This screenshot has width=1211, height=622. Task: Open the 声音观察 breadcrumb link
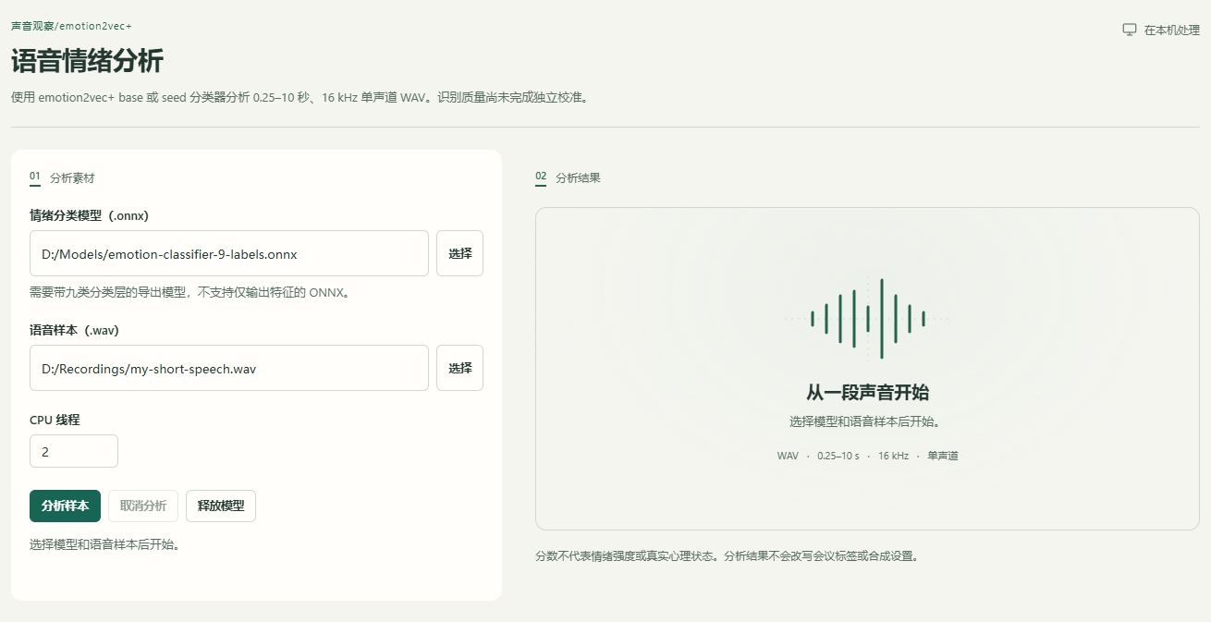tap(32, 26)
